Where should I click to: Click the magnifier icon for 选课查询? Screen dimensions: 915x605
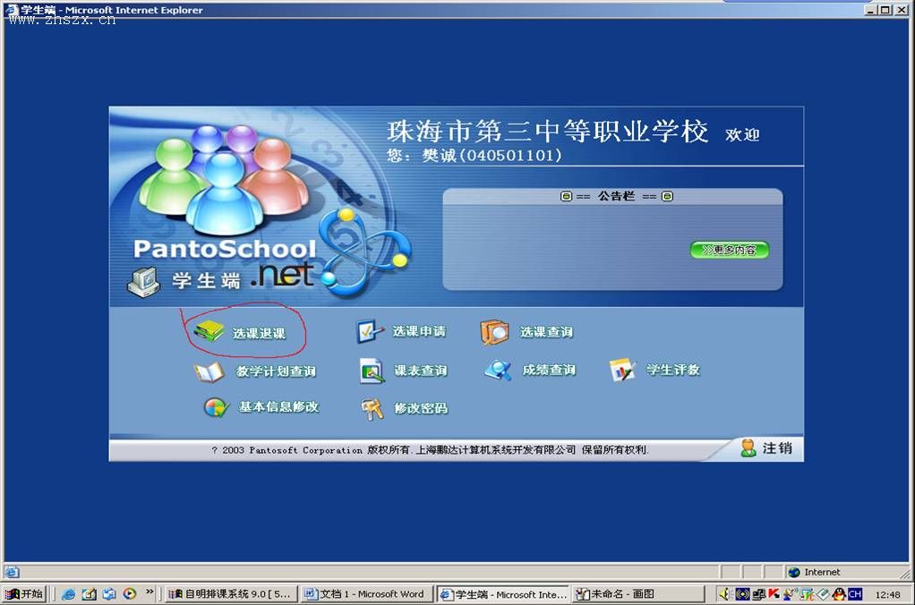tap(494, 332)
